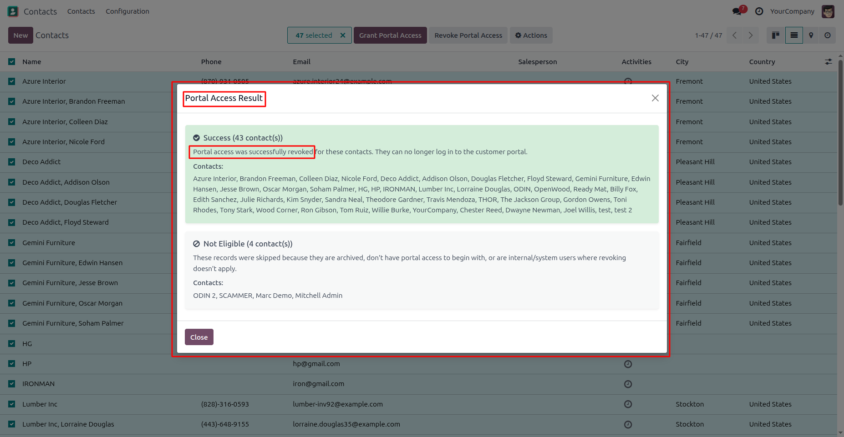Toggle the HP contact checkbox
Image resolution: width=844 pixels, height=437 pixels.
(x=12, y=364)
